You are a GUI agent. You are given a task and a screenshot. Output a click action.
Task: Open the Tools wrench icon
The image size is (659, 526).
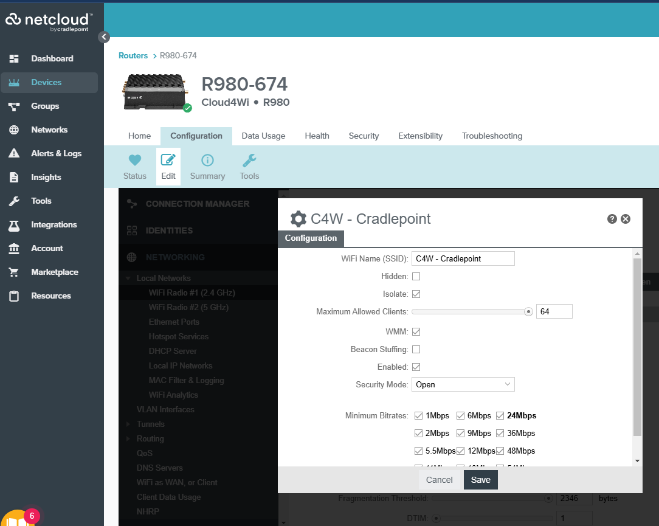[x=249, y=161]
